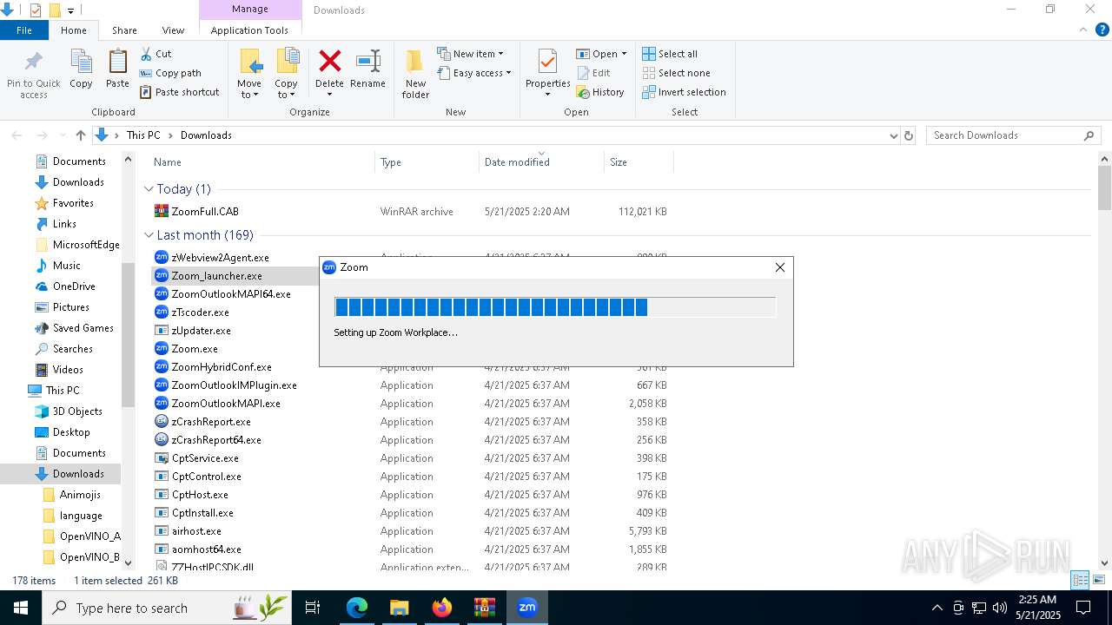Click This PC in the address bar
The height and width of the screenshot is (625, 1112).
click(143, 135)
